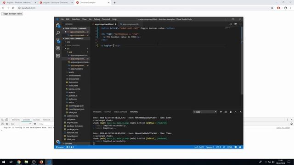The height and width of the screenshot is (165, 294).
Task: Open the Manage gear icon in VS Code
Action: click(58, 142)
